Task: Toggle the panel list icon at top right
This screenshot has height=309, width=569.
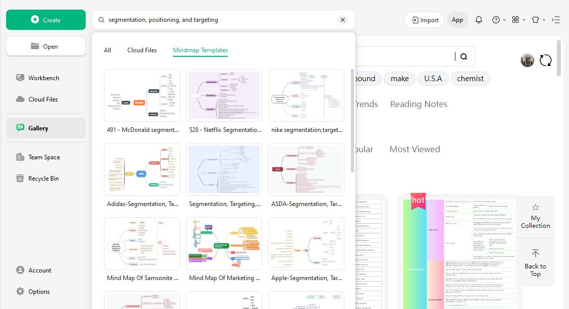Action: [556, 20]
